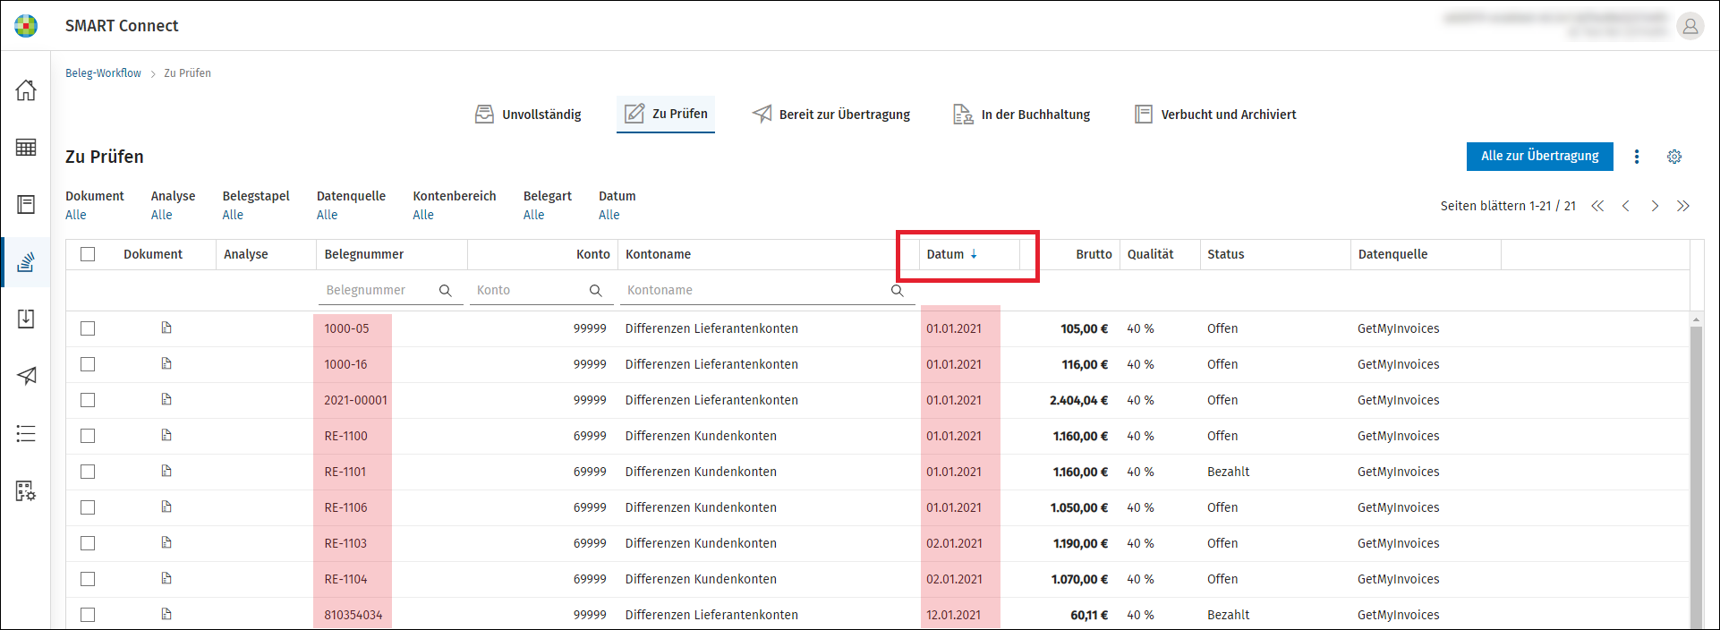Click search icon in Konto filter
1720x630 pixels.
pos(595,291)
